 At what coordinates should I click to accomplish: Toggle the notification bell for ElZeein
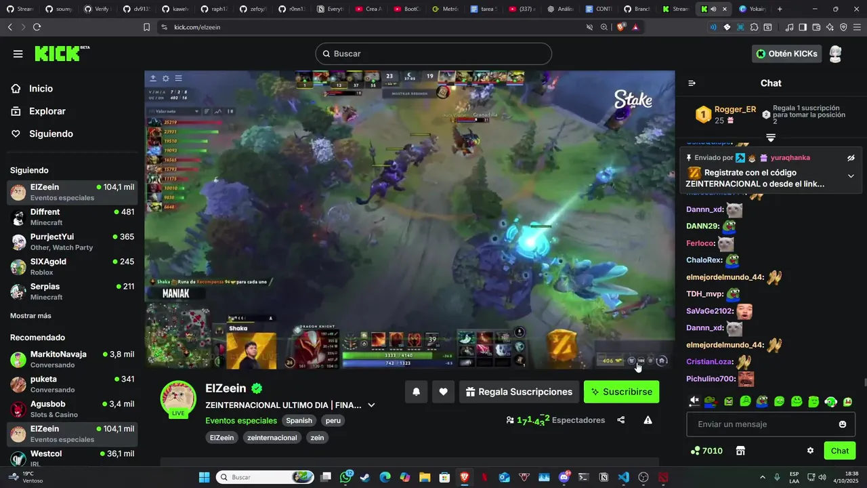coord(416,392)
